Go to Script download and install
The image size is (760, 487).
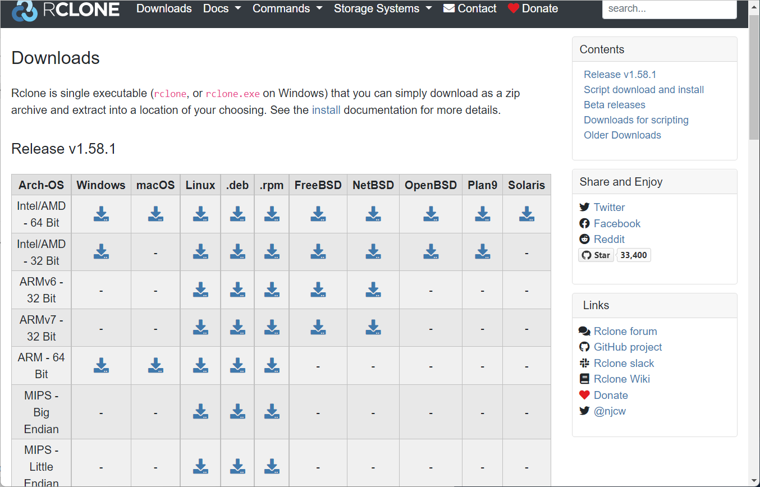[x=644, y=90]
